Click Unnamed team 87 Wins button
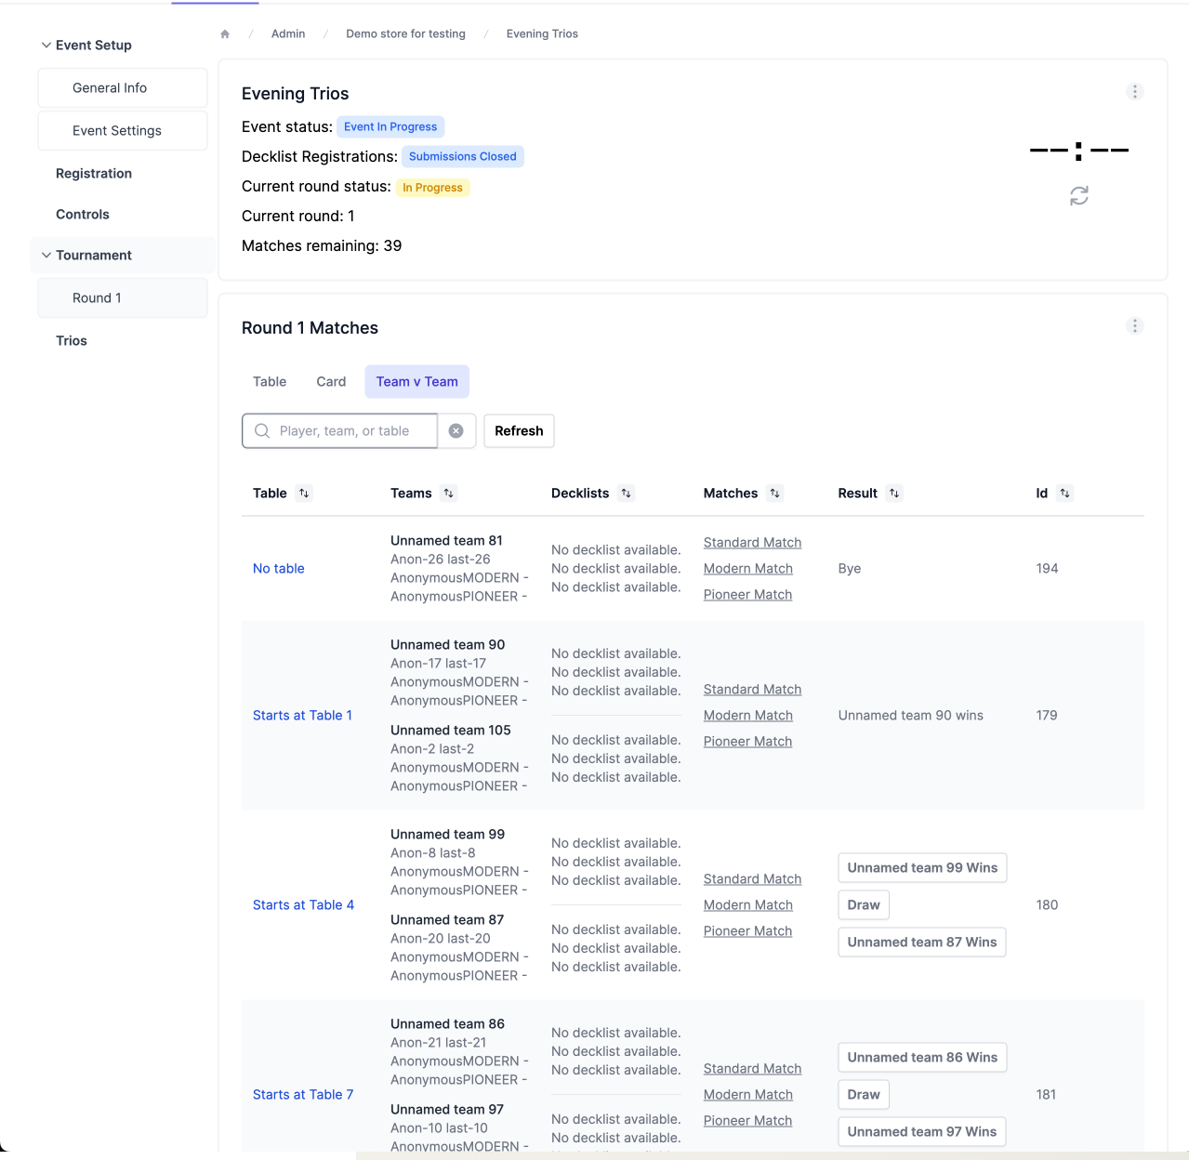This screenshot has width=1189, height=1160. pyautogui.click(x=922, y=942)
